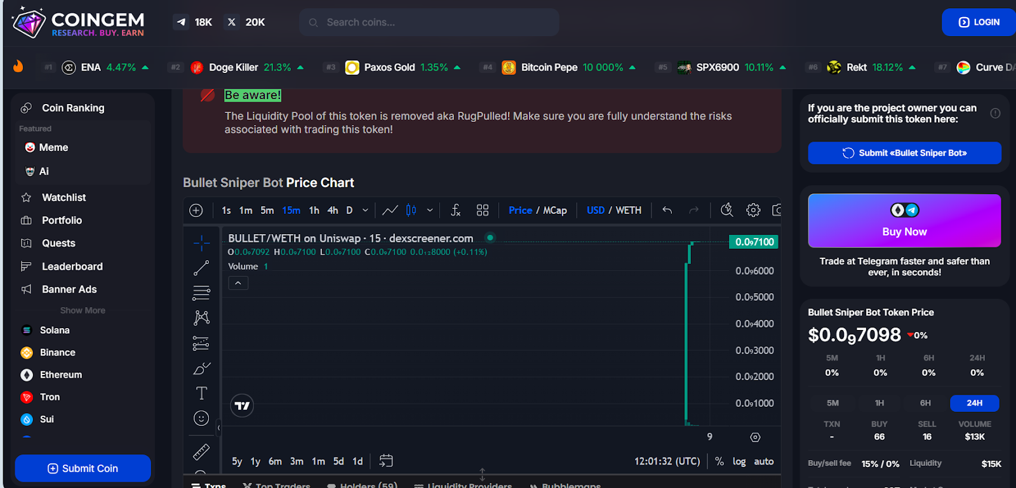Image resolution: width=1016 pixels, height=488 pixels.
Task: Expand the time interval dropdown arrow
Action: 365,210
